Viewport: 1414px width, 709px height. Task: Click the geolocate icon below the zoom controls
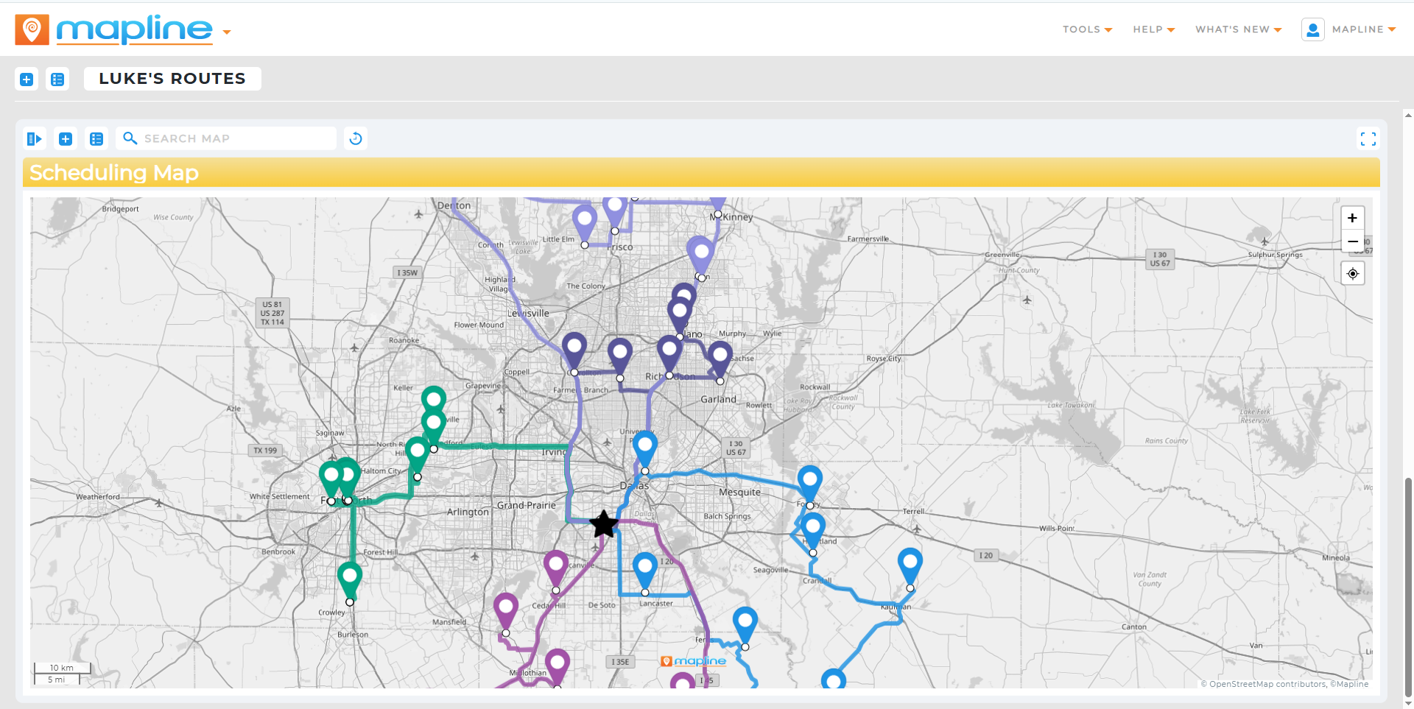point(1352,273)
